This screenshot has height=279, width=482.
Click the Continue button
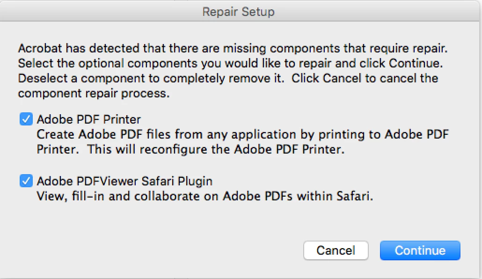tap(420, 250)
